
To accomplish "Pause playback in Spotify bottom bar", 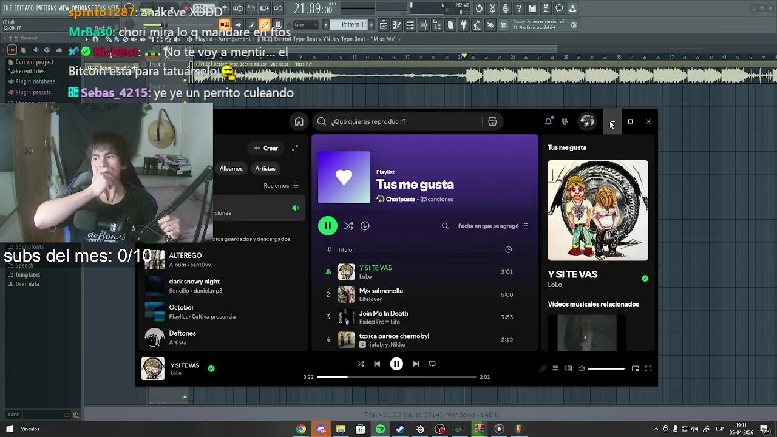I will 396,364.
